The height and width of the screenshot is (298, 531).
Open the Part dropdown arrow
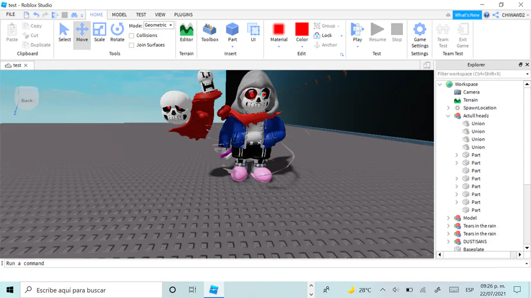tap(232, 47)
